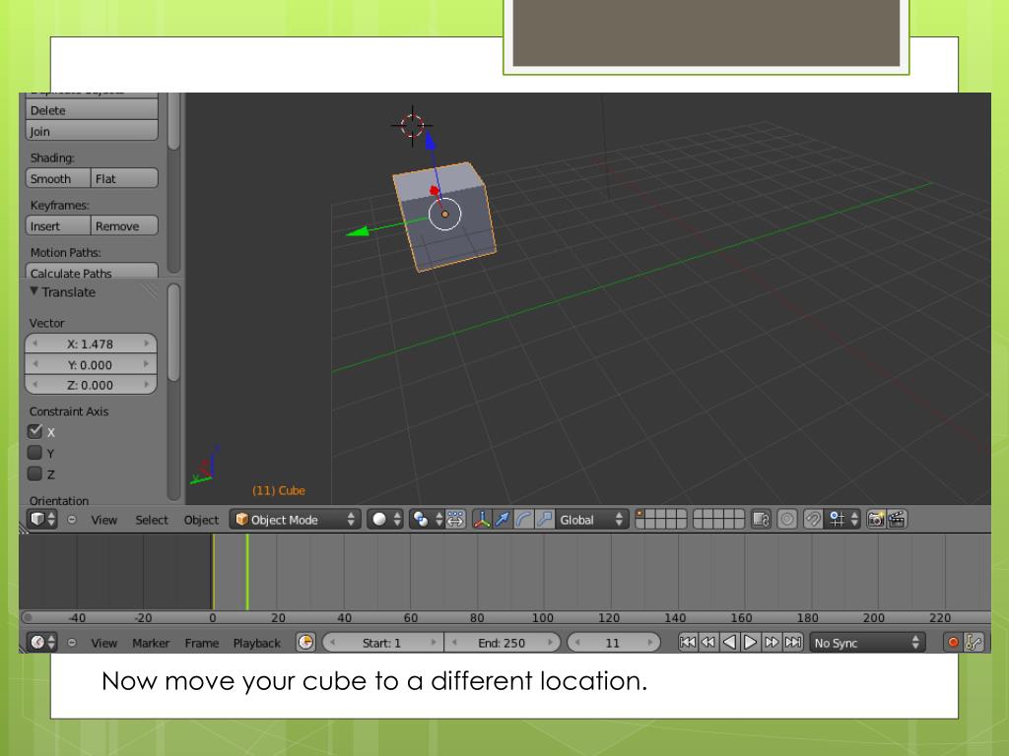Toggle the 3D manipulator axes icon
Screen dimensions: 1009x756
click(x=482, y=520)
